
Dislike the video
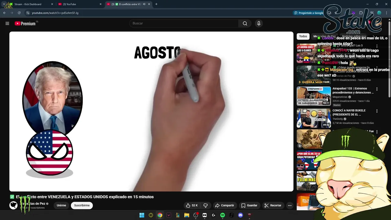tap(206, 205)
